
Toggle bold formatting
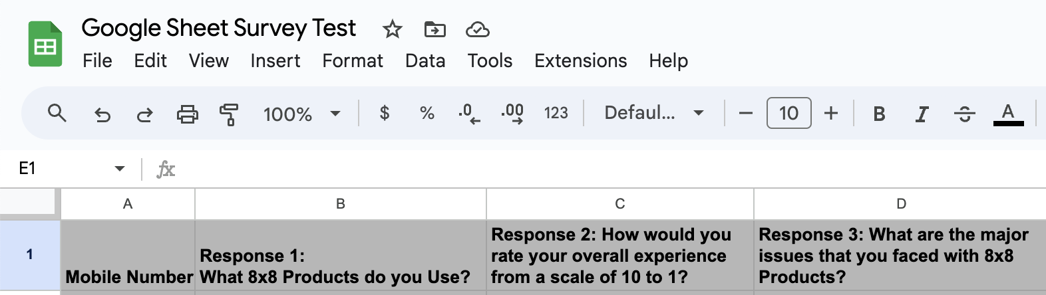pos(879,114)
